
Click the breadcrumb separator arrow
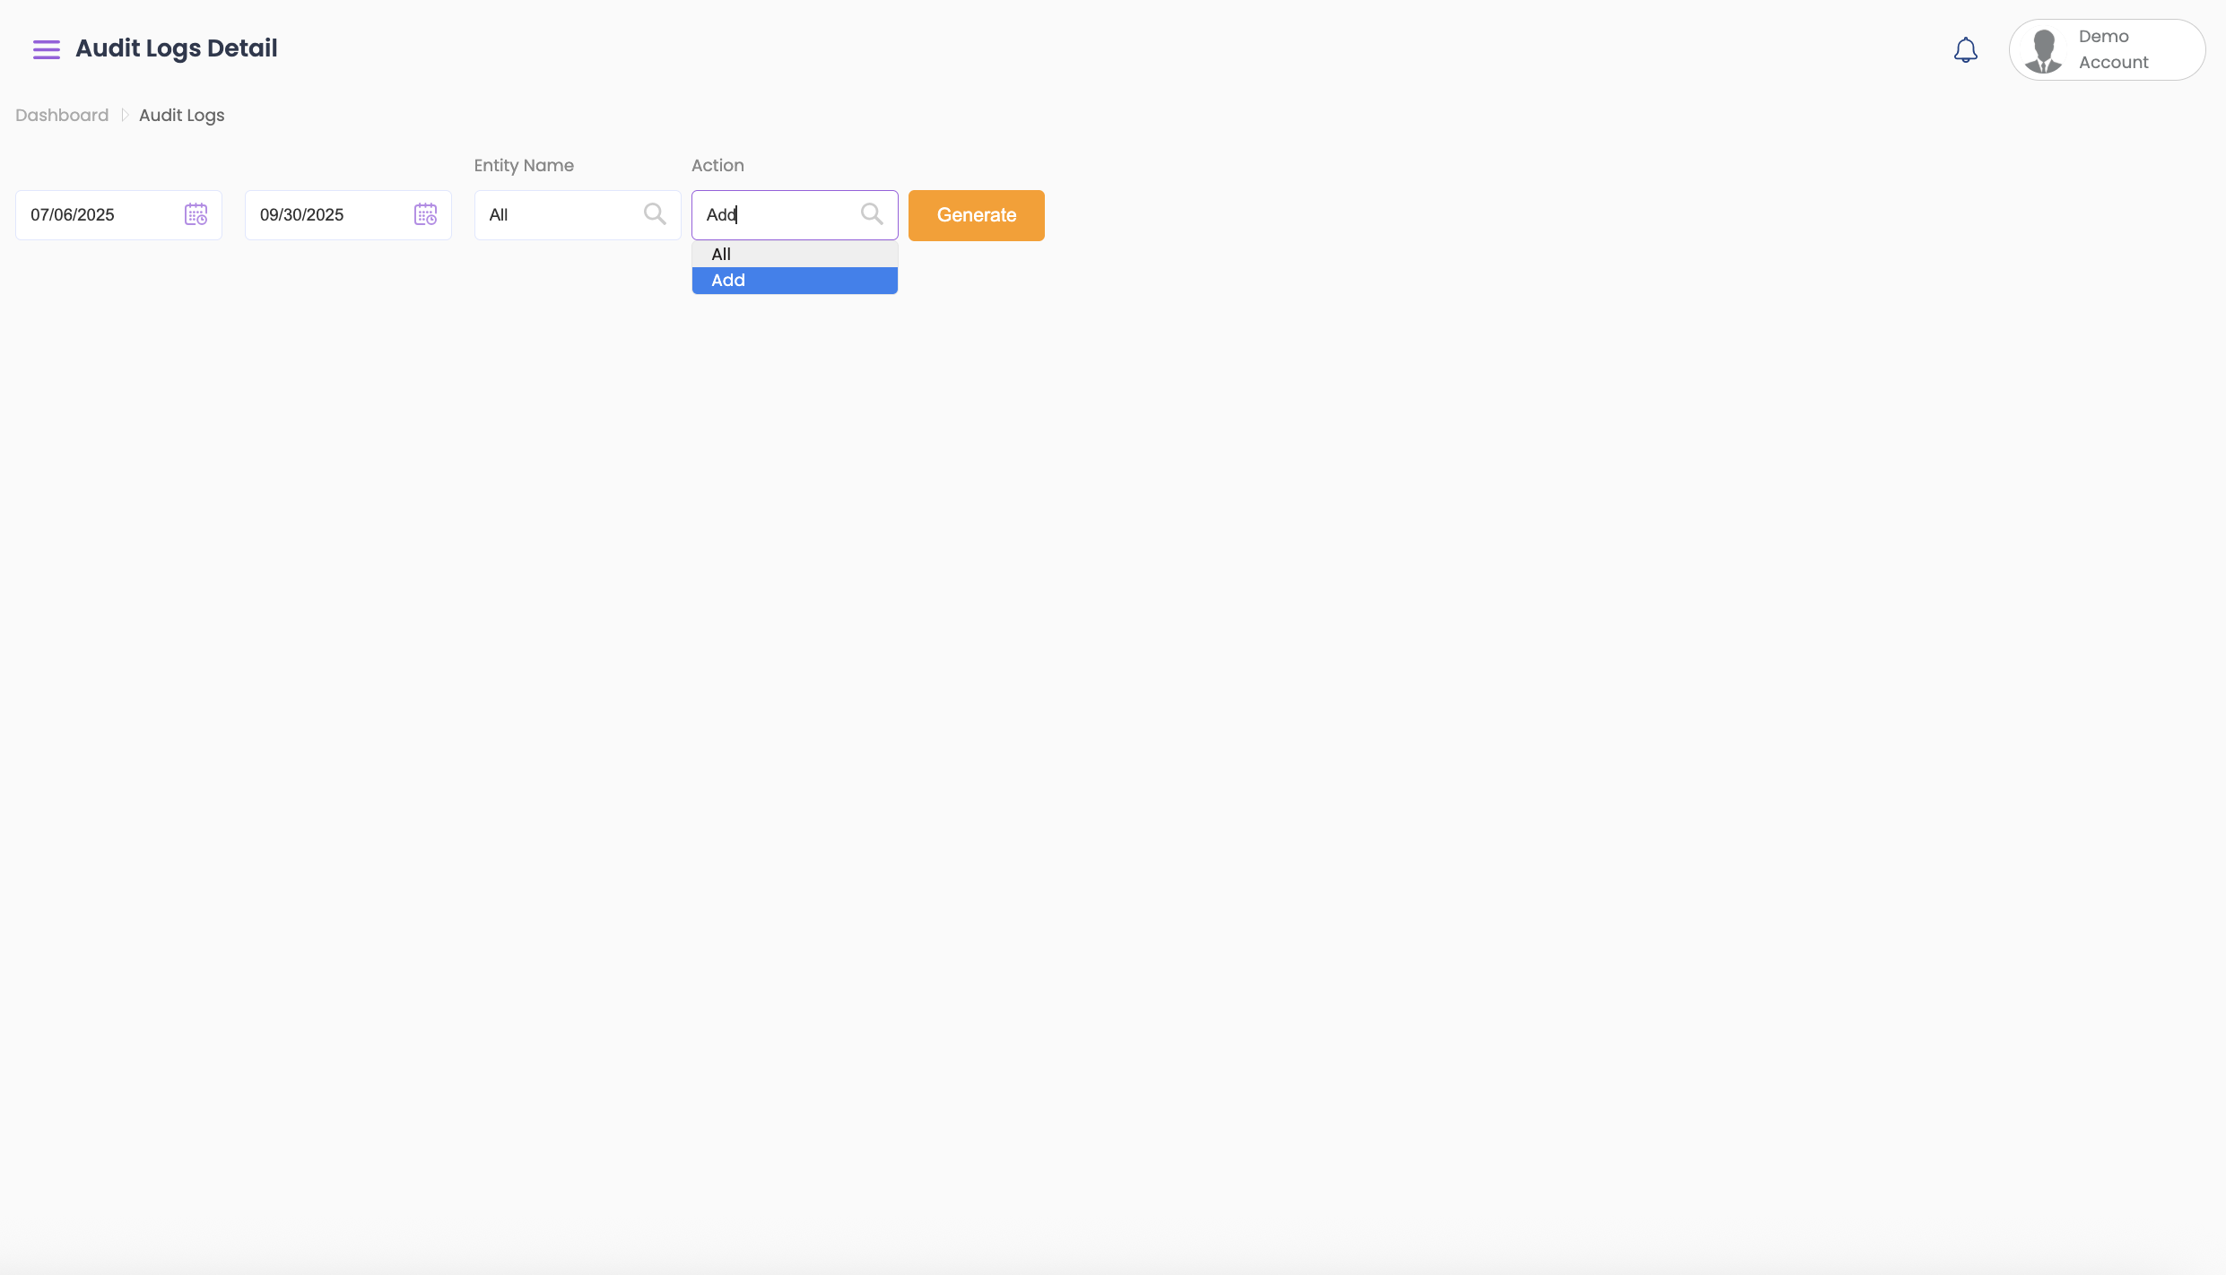point(125,115)
